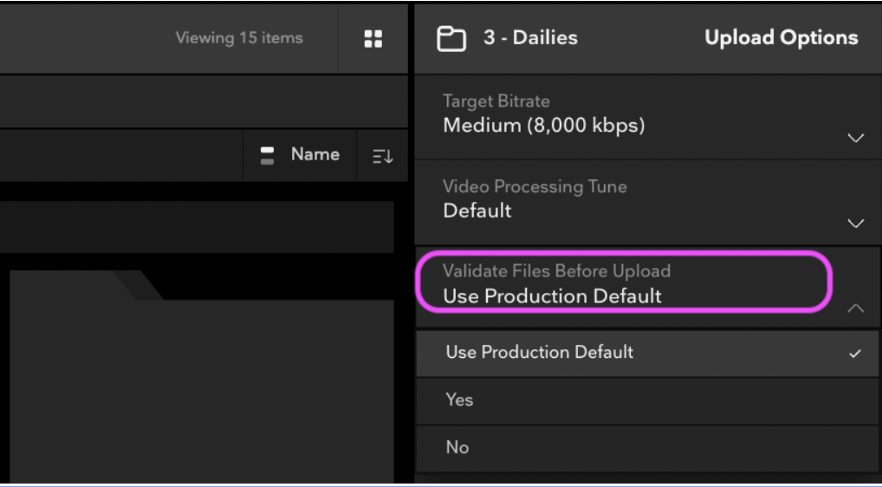
Task: Expand Target Bitrate using its chevron arrow
Action: [855, 139]
